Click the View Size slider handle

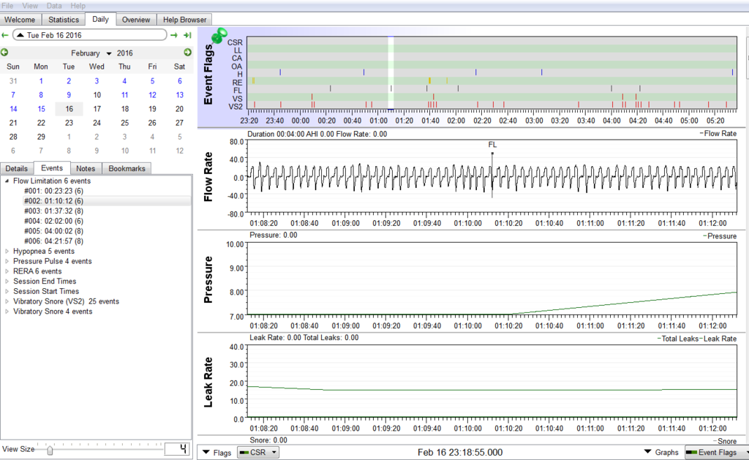pos(50,450)
